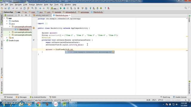
Task: Click the rahmanbaloch breadcrumb
Action: point(70,12)
